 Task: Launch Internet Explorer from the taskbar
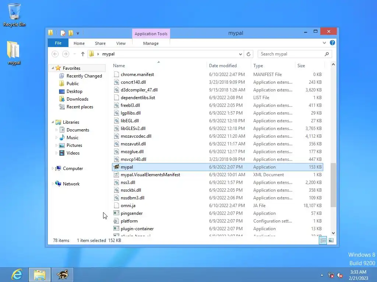point(17,275)
